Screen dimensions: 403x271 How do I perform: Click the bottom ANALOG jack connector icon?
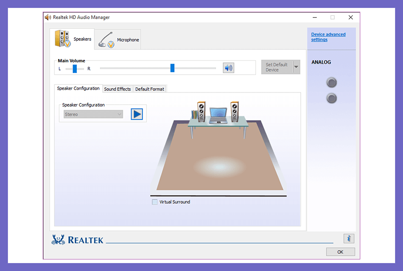click(331, 98)
